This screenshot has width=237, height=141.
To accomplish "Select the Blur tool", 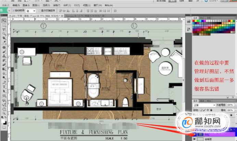I will coord(4,73).
